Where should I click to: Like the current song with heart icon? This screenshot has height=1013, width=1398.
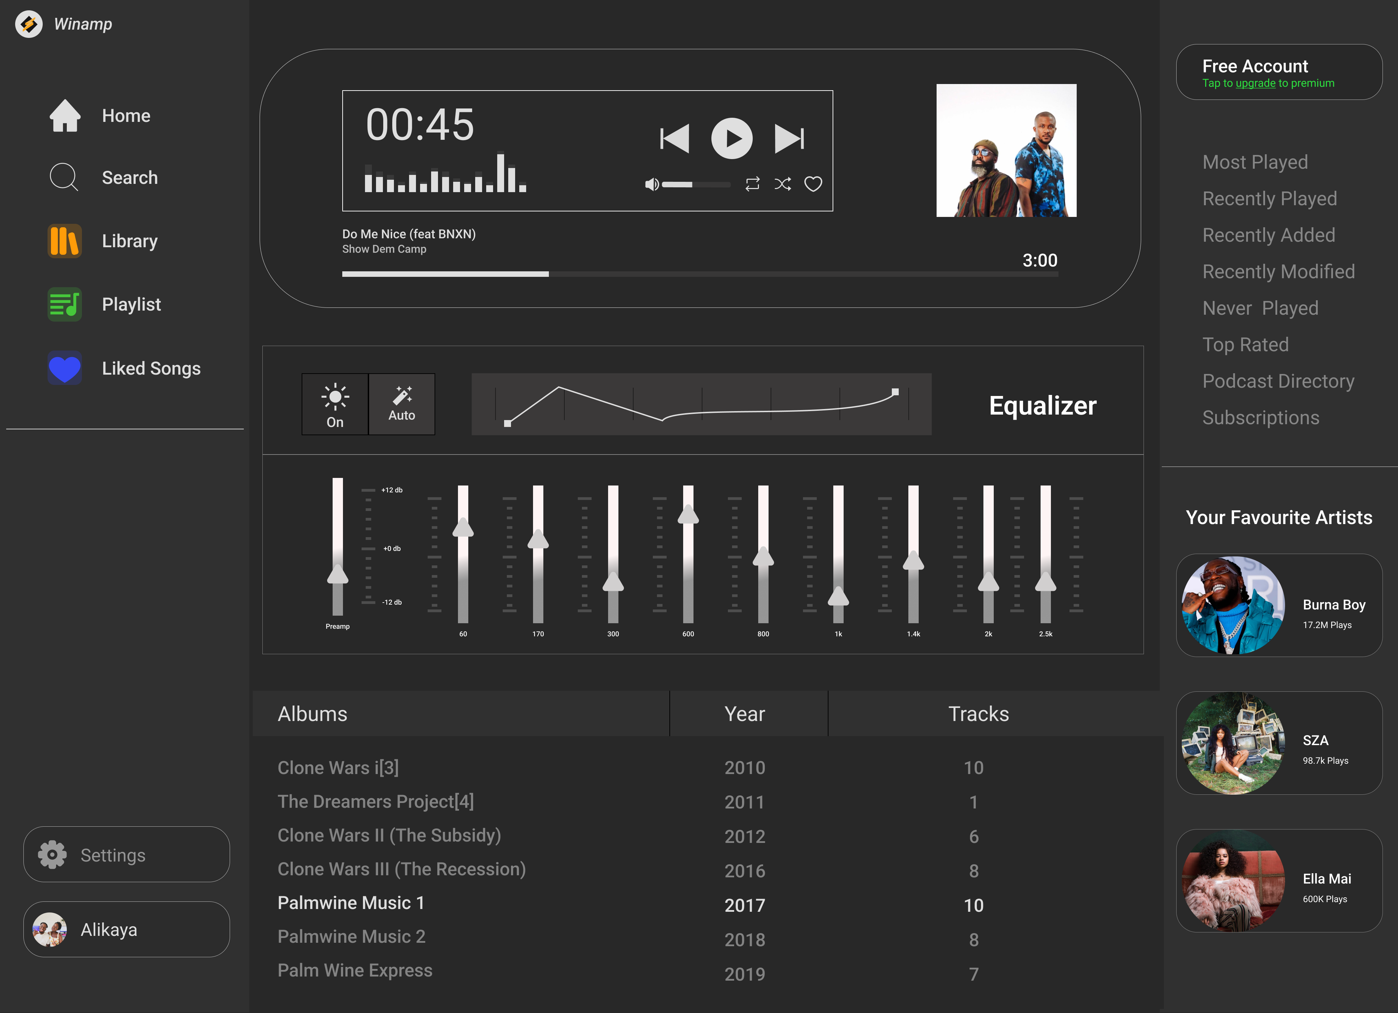click(x=813, y=184)
